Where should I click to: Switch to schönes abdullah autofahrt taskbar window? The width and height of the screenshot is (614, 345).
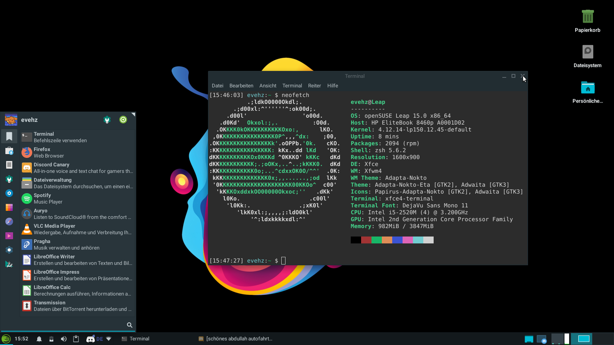[235, 339]
